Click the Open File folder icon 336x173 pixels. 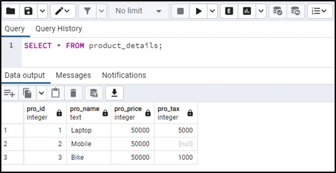[x=11, y=11]
